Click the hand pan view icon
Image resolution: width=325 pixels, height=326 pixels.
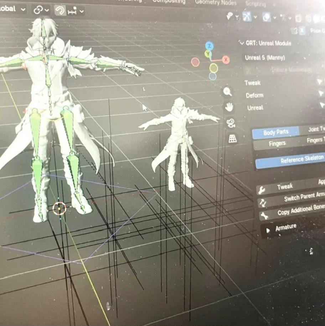pyautogui.click(x=229, y=107)
